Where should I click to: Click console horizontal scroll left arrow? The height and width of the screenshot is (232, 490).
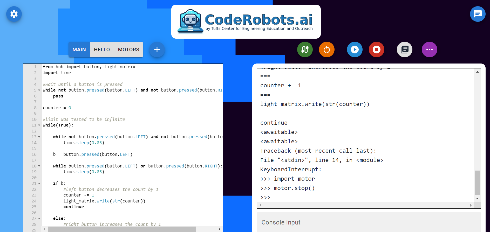point(260,205)
